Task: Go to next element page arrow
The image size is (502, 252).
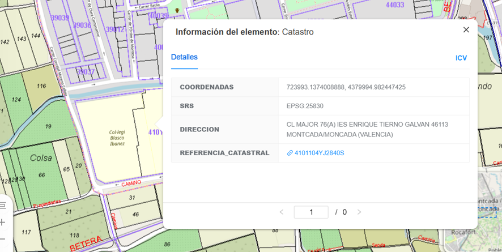Action: tap(359, 212)
